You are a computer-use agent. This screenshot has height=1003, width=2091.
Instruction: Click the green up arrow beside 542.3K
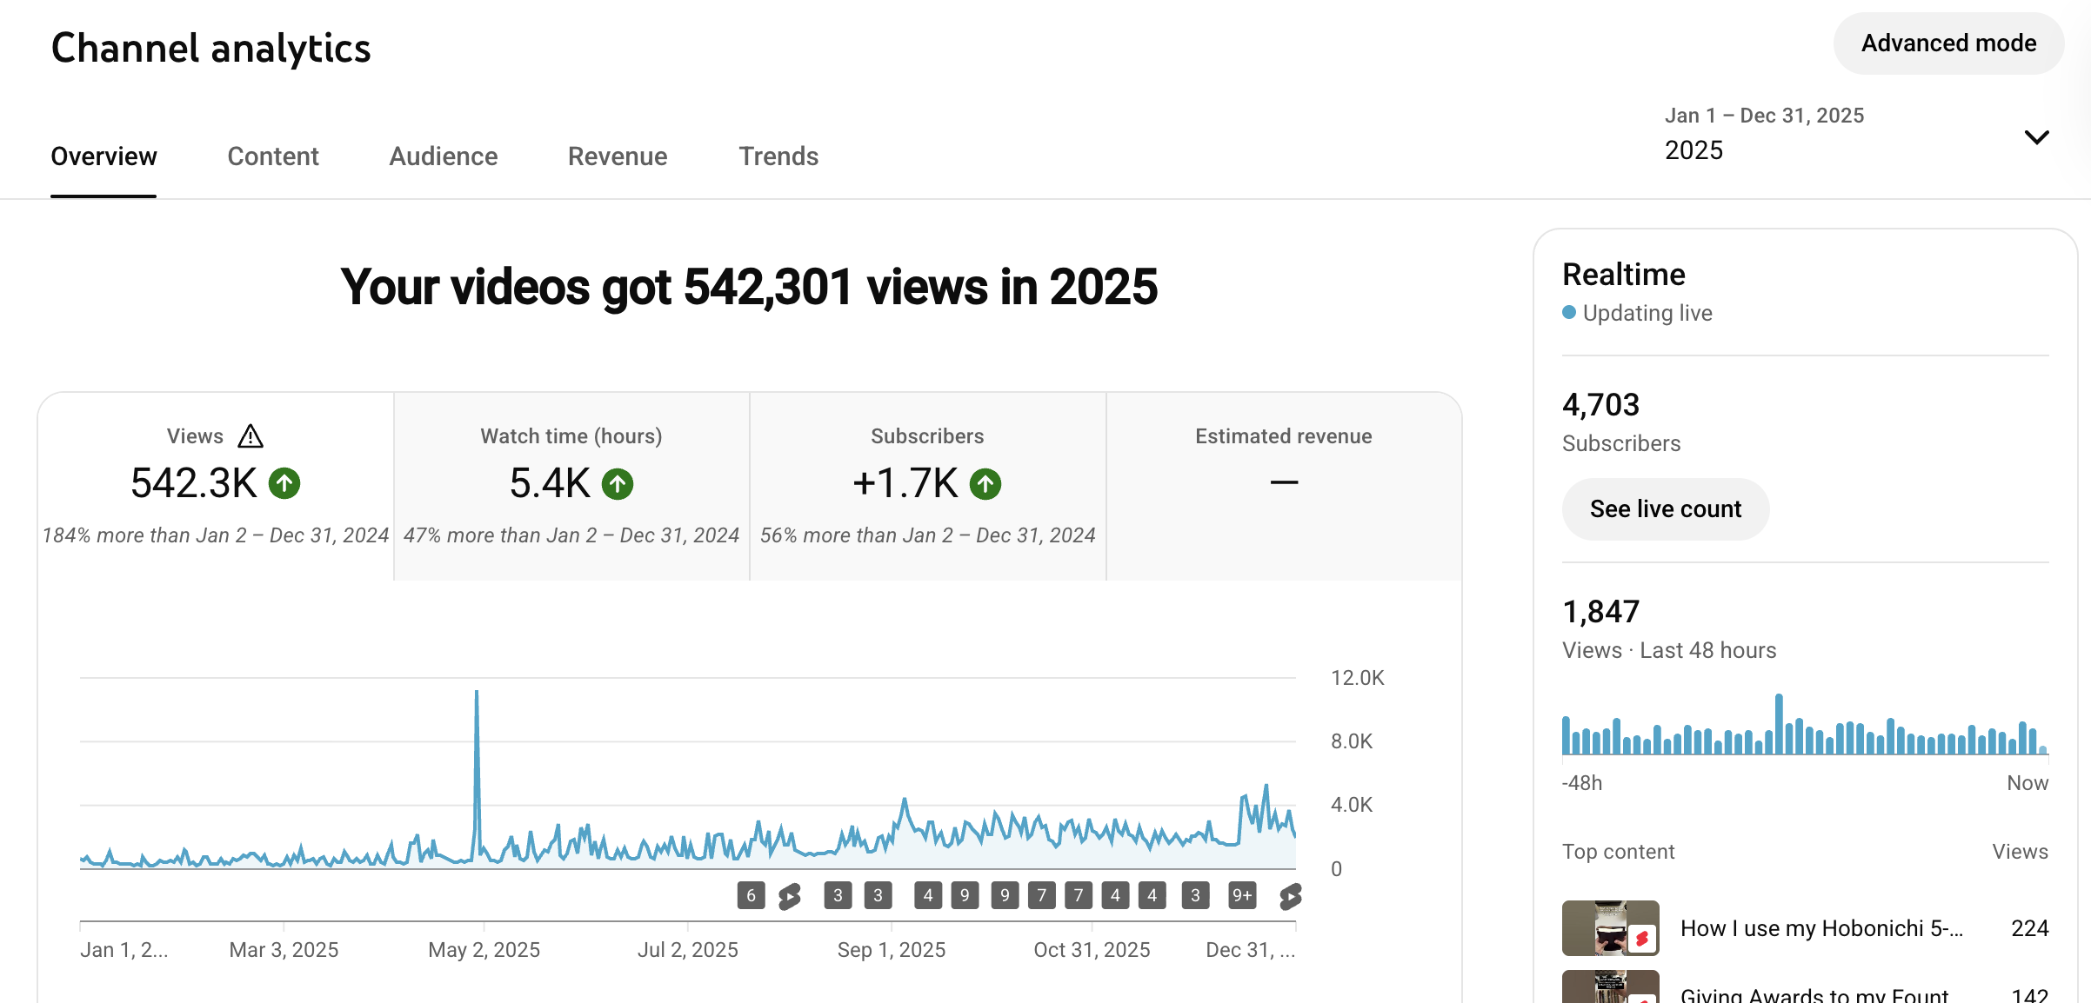coord(284,483)
